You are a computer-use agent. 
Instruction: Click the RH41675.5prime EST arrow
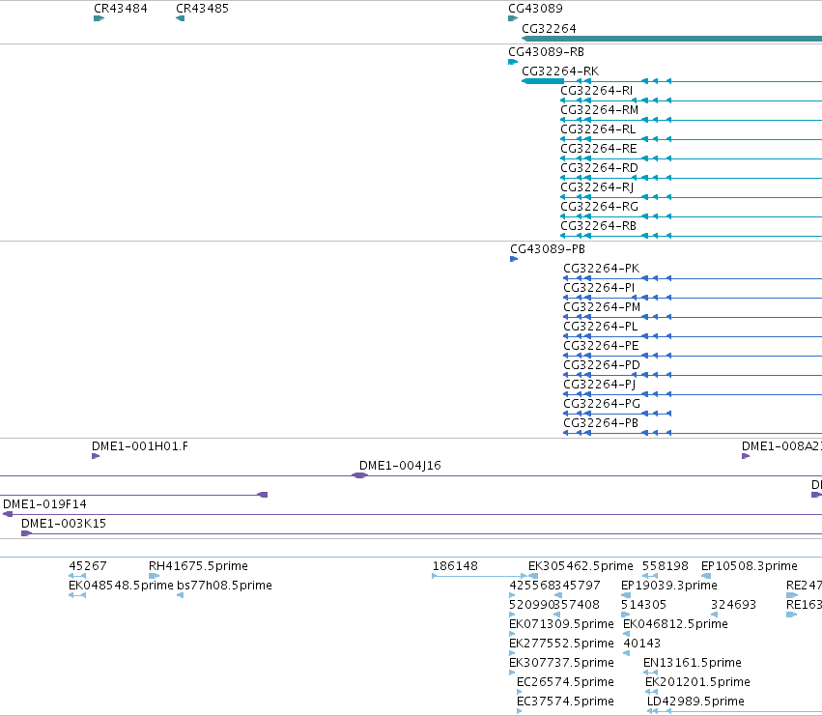click(x=155, y=576)
